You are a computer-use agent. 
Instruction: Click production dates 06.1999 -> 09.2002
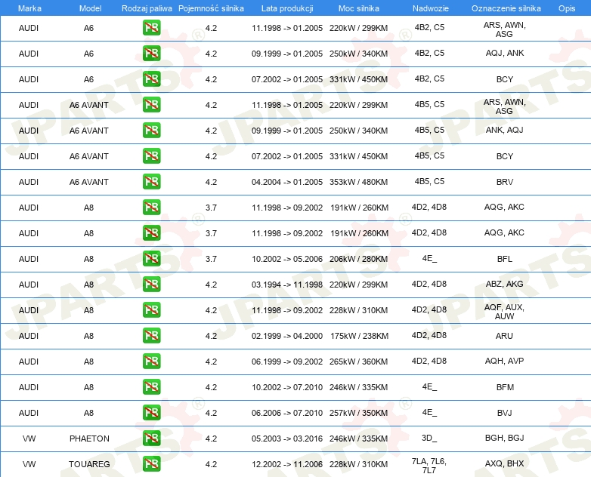click(x=287, y=362)
